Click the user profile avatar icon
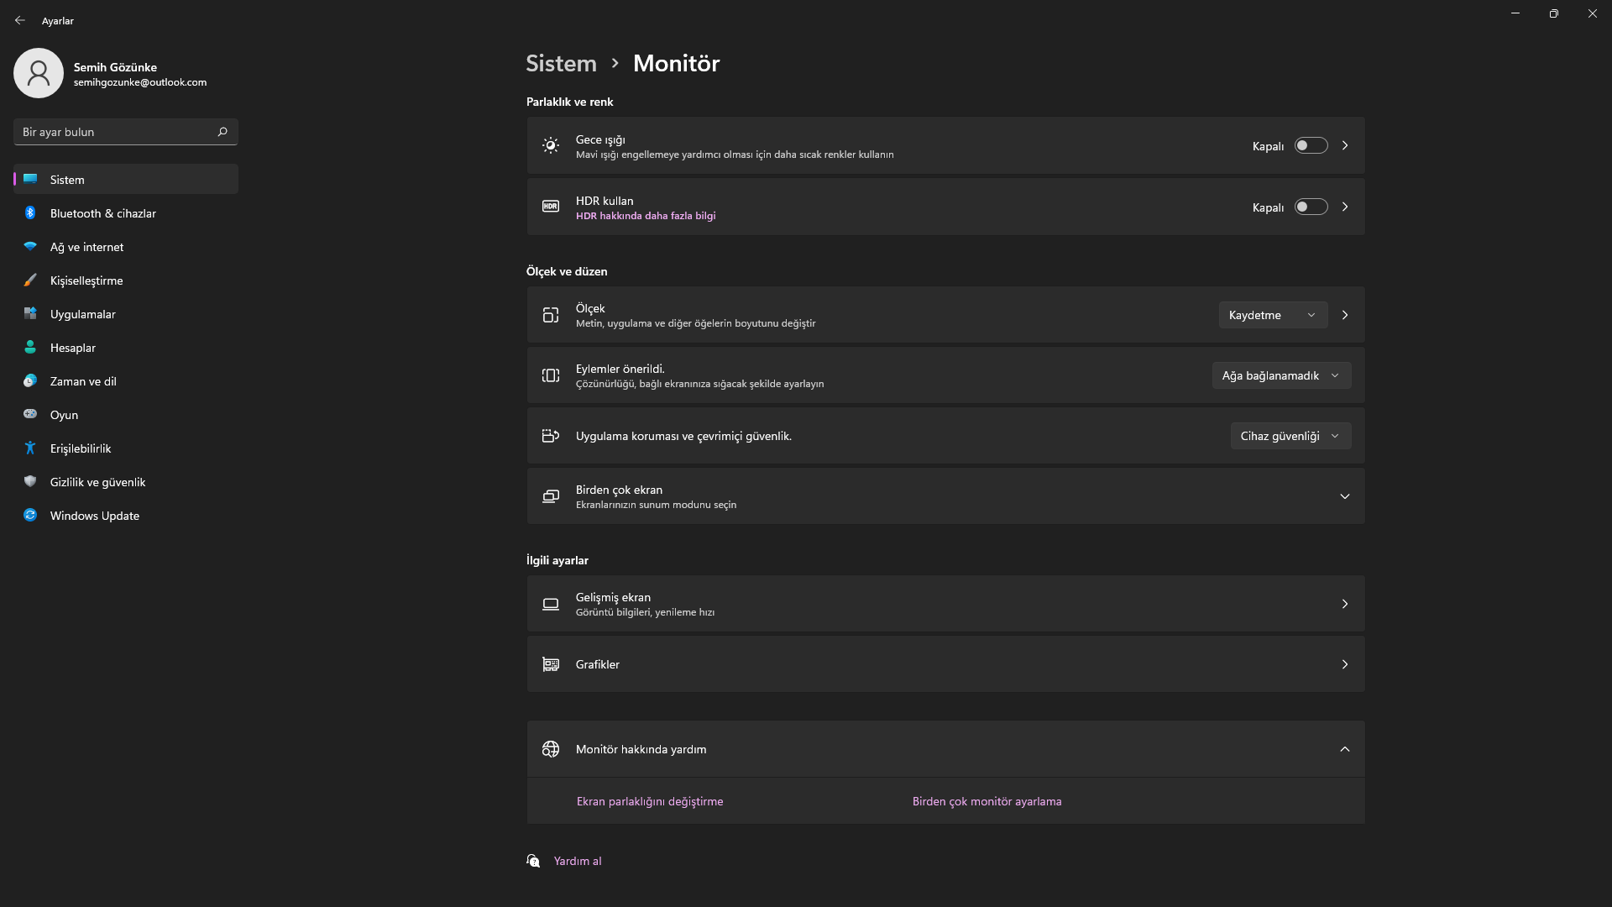 pyautogui.click(x=39, y=73)
